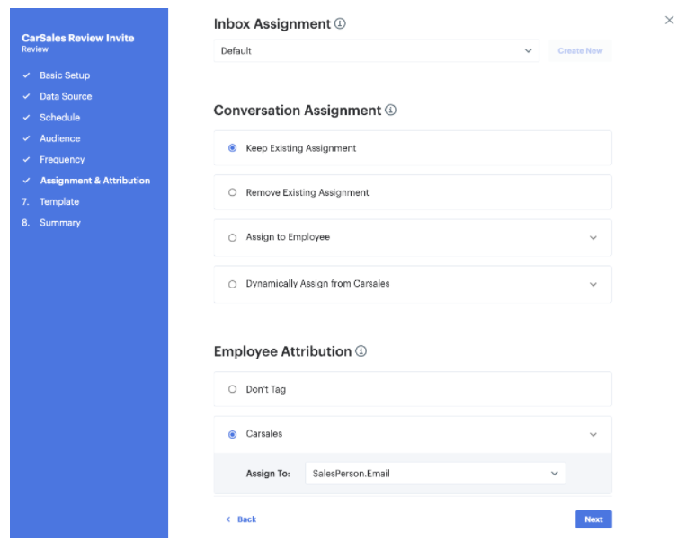Click the back arrow icon at bottom
The image size is (695, 550).
228,519
